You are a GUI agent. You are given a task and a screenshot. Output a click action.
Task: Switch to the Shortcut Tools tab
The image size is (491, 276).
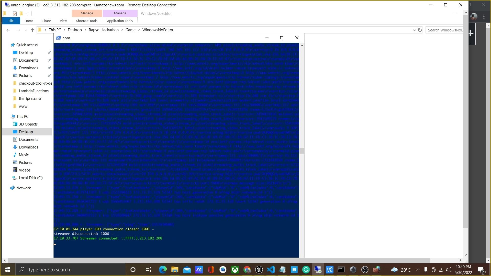[87, 21]
